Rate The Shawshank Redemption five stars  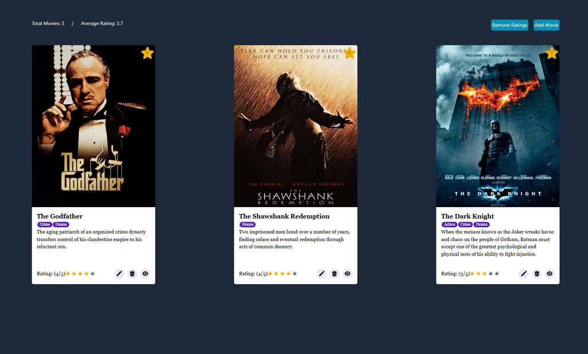click(x=295, y=274)
